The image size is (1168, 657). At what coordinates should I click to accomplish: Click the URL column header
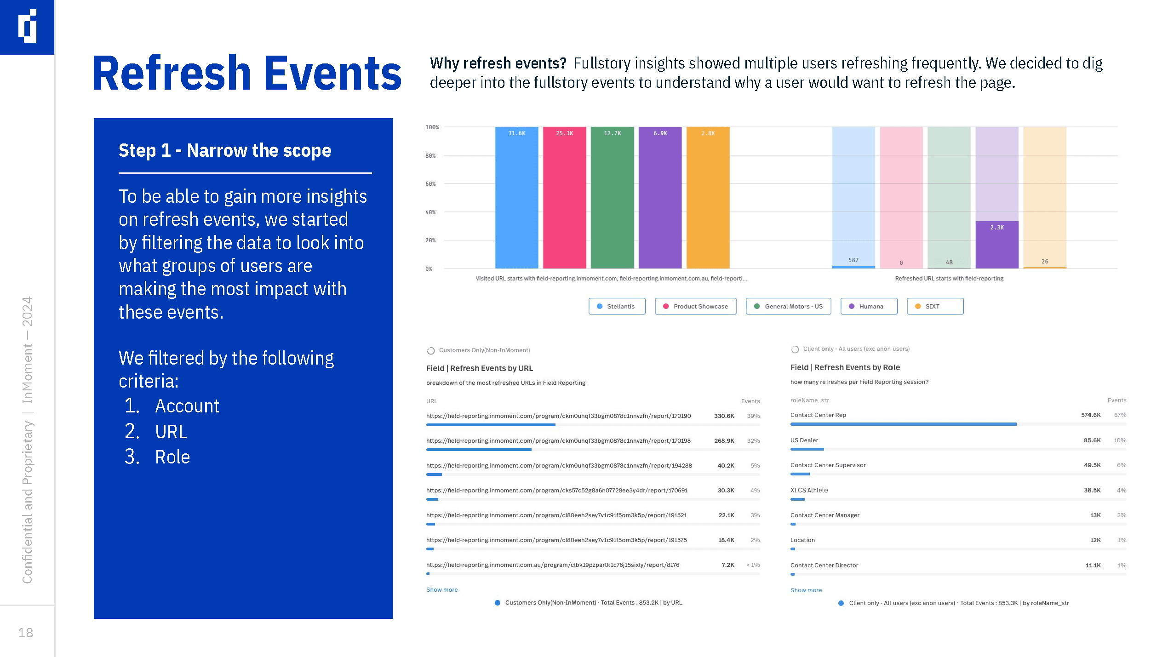click(x=431, y=401)
